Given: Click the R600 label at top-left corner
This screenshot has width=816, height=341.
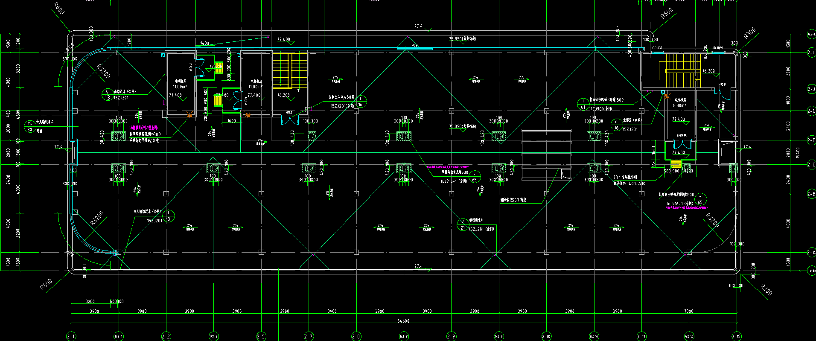Looking at the screenshot, I should pos(58,8).
